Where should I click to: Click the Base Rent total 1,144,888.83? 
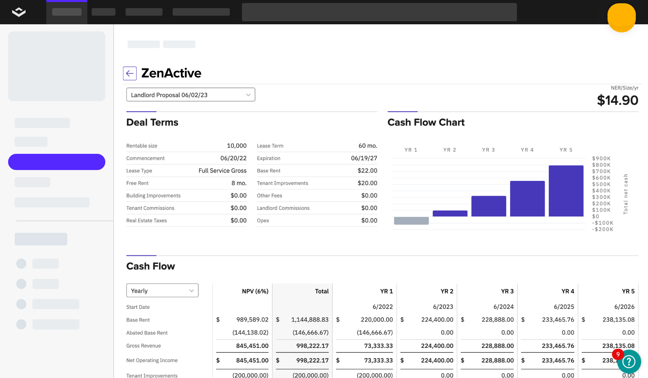pyautogui.click(x=310, y=320)
